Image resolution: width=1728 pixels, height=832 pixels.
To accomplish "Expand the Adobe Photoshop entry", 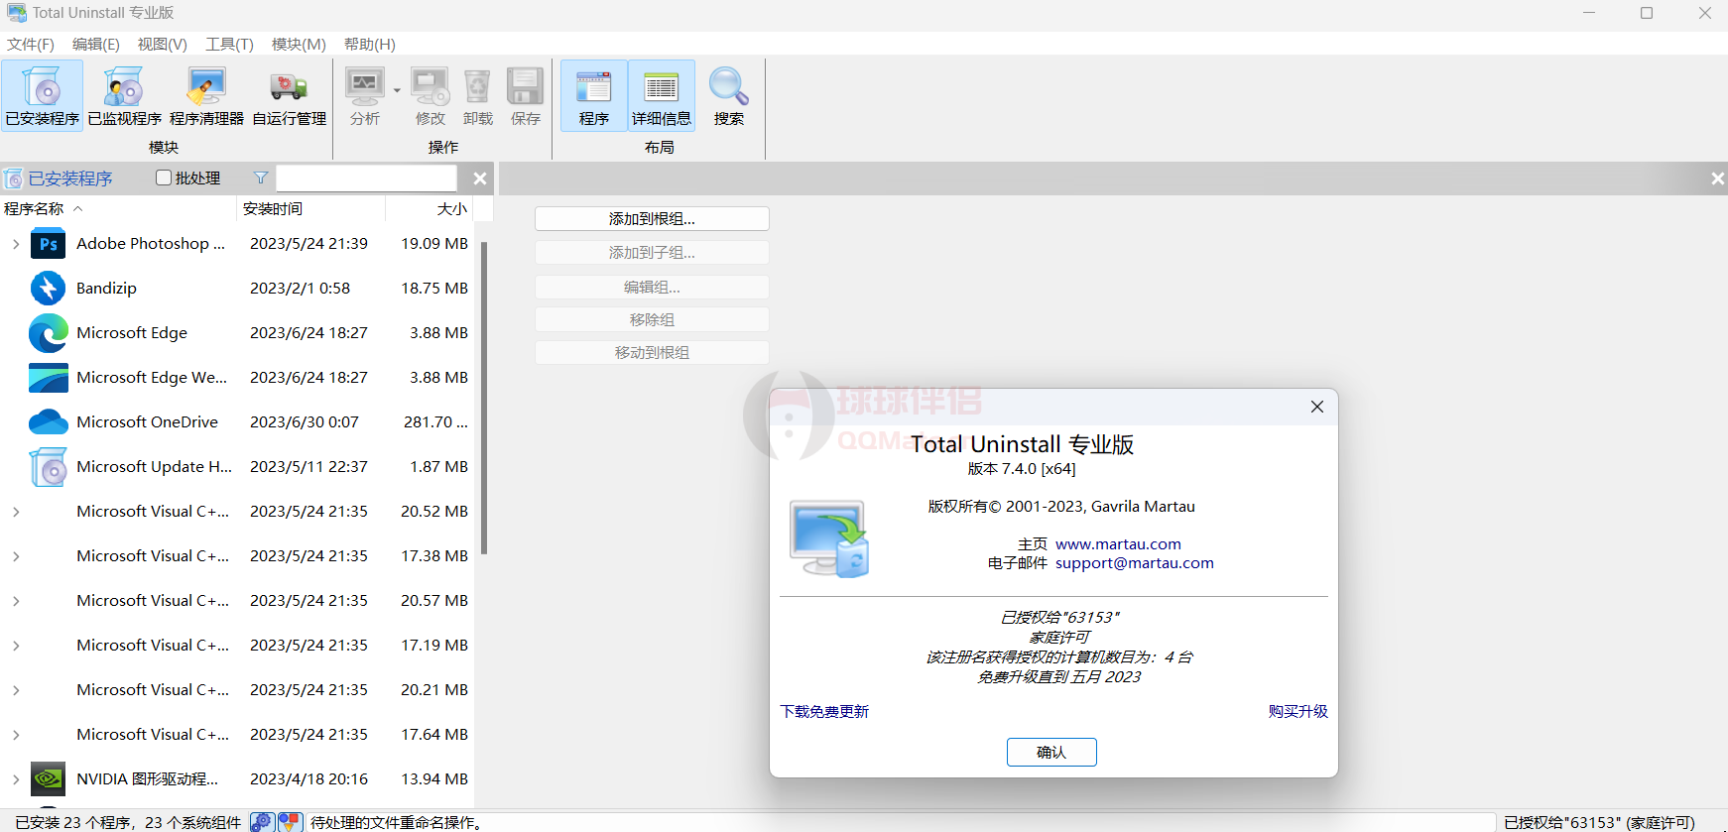I will coord(16,244).
